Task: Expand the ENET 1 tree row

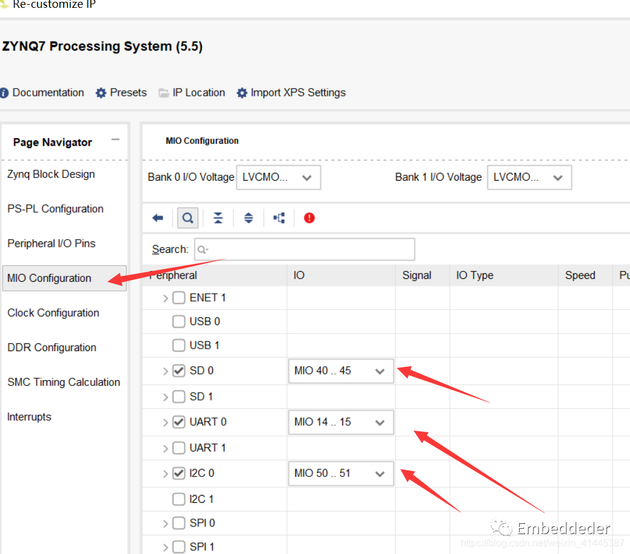Action: (165, 298)
